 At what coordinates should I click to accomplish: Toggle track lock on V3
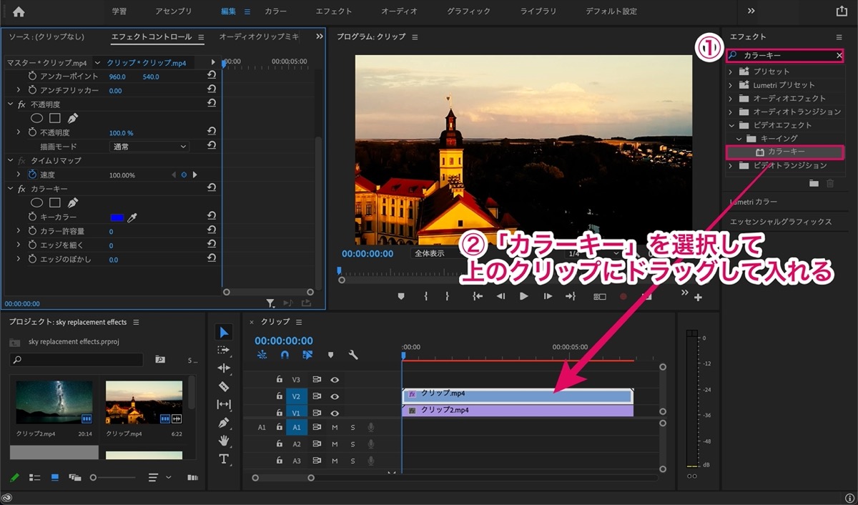coord(280,380)
